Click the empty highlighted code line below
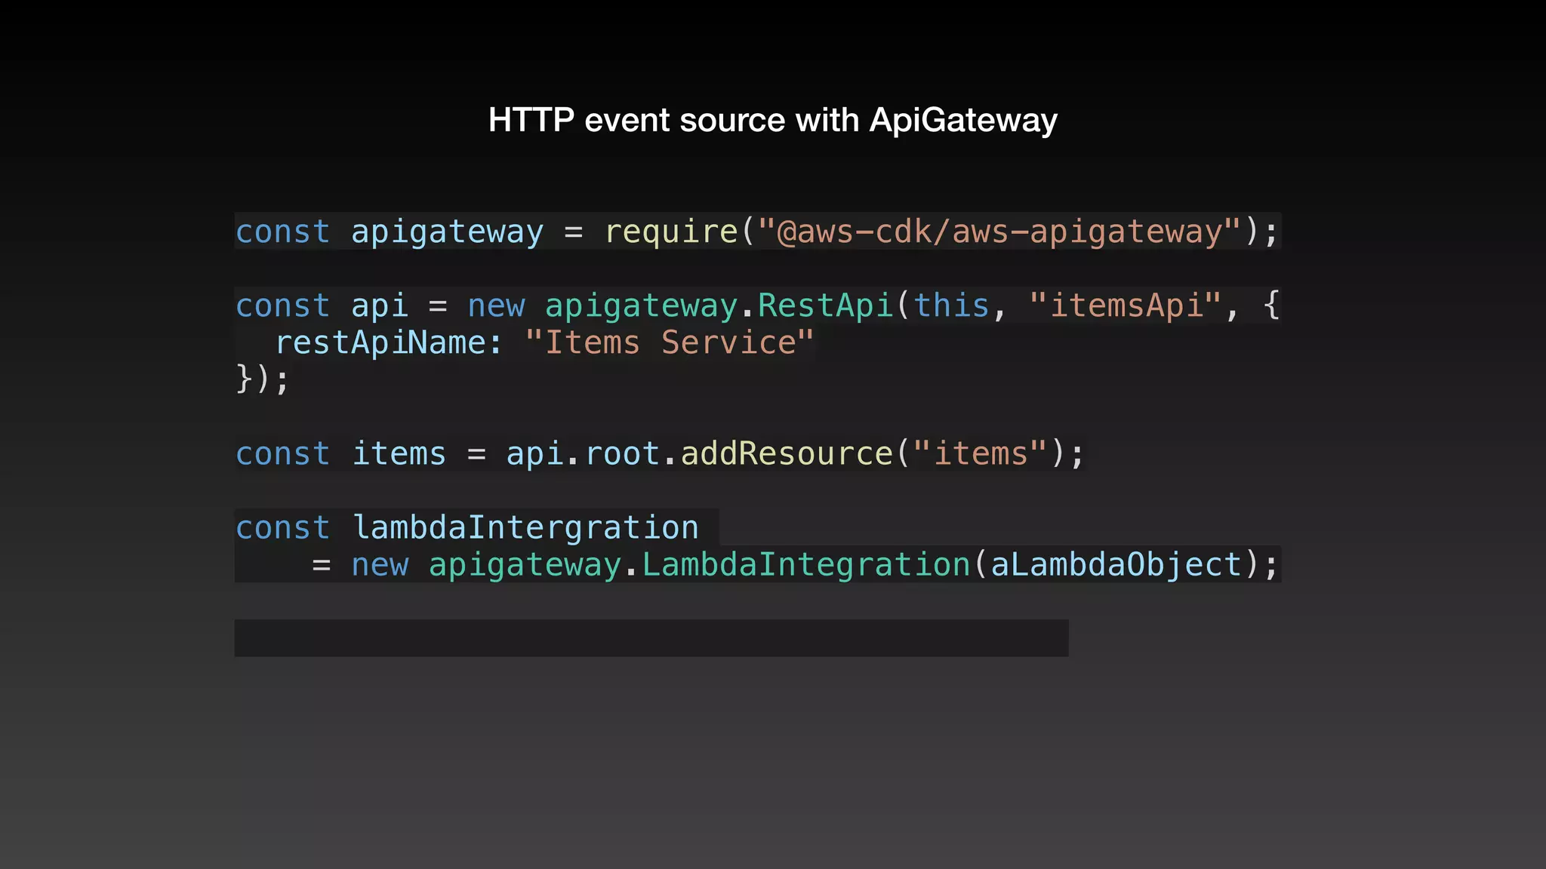Image resolution: width=1546 pixels, height=869 pixels. click(651, 638)
